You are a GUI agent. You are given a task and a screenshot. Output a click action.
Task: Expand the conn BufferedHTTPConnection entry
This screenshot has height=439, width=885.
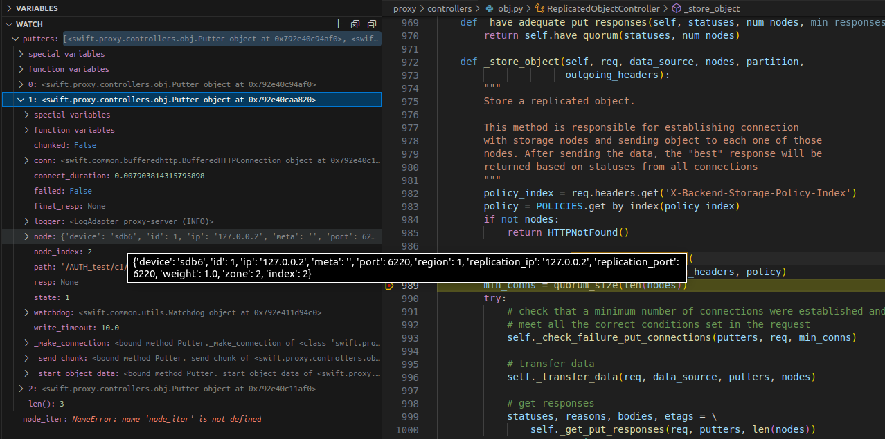pos(26,160)
